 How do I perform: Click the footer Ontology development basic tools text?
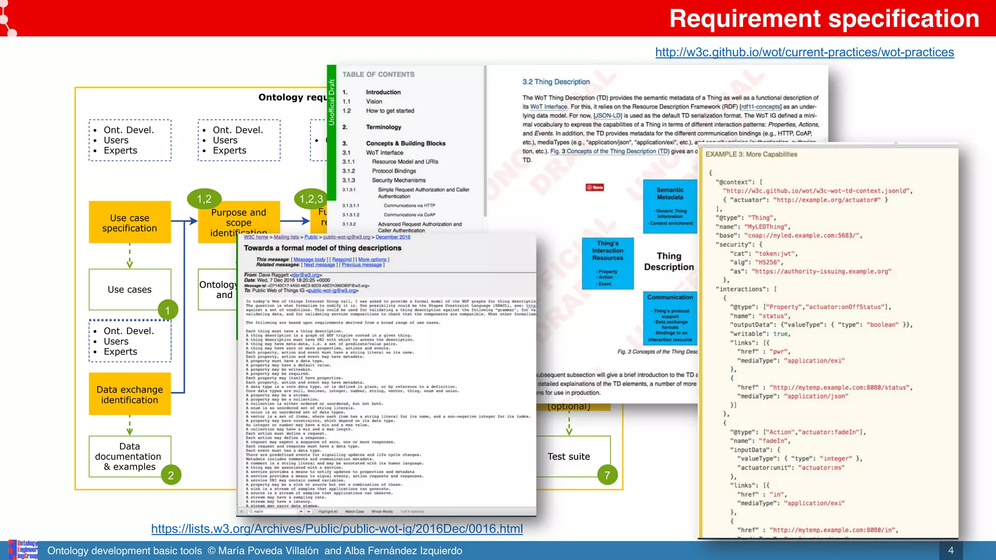pos(124,551)
